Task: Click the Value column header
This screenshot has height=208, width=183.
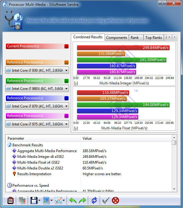Action: pos(126,138)
